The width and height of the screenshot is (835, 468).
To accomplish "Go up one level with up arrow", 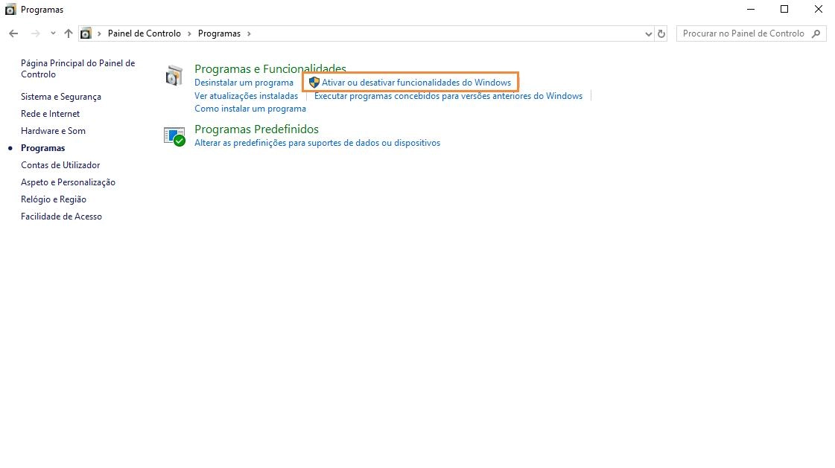I will (69, 33).
